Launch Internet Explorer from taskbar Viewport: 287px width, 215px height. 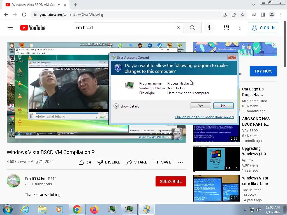(25, 209)
